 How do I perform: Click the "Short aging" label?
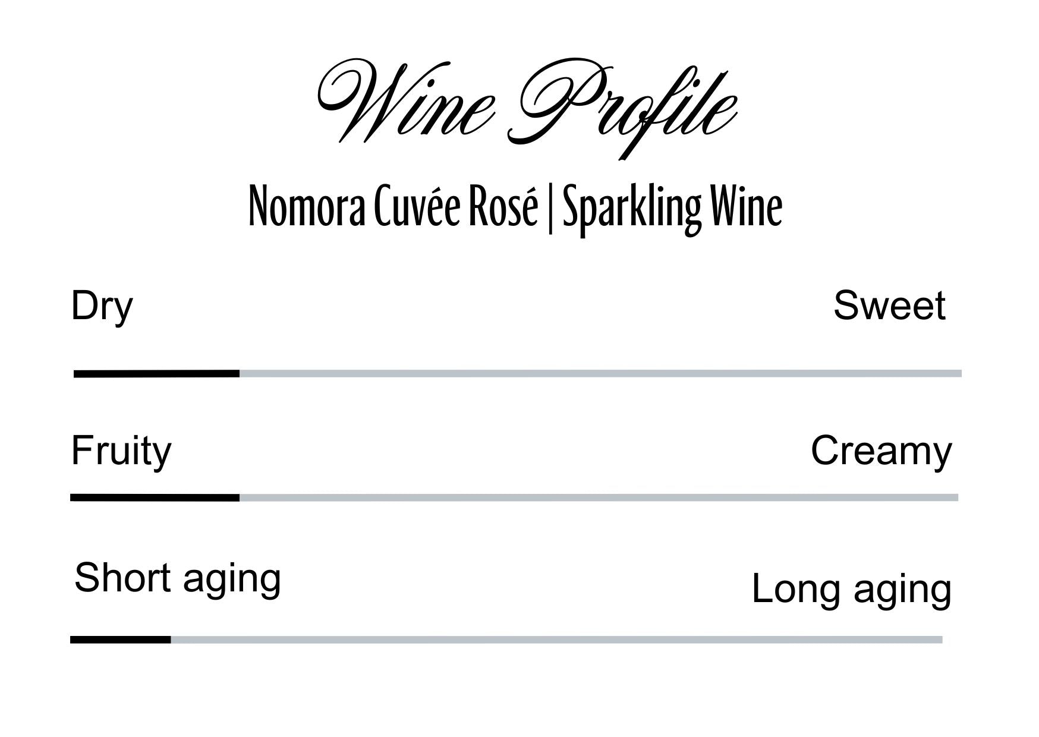point(177,578)
